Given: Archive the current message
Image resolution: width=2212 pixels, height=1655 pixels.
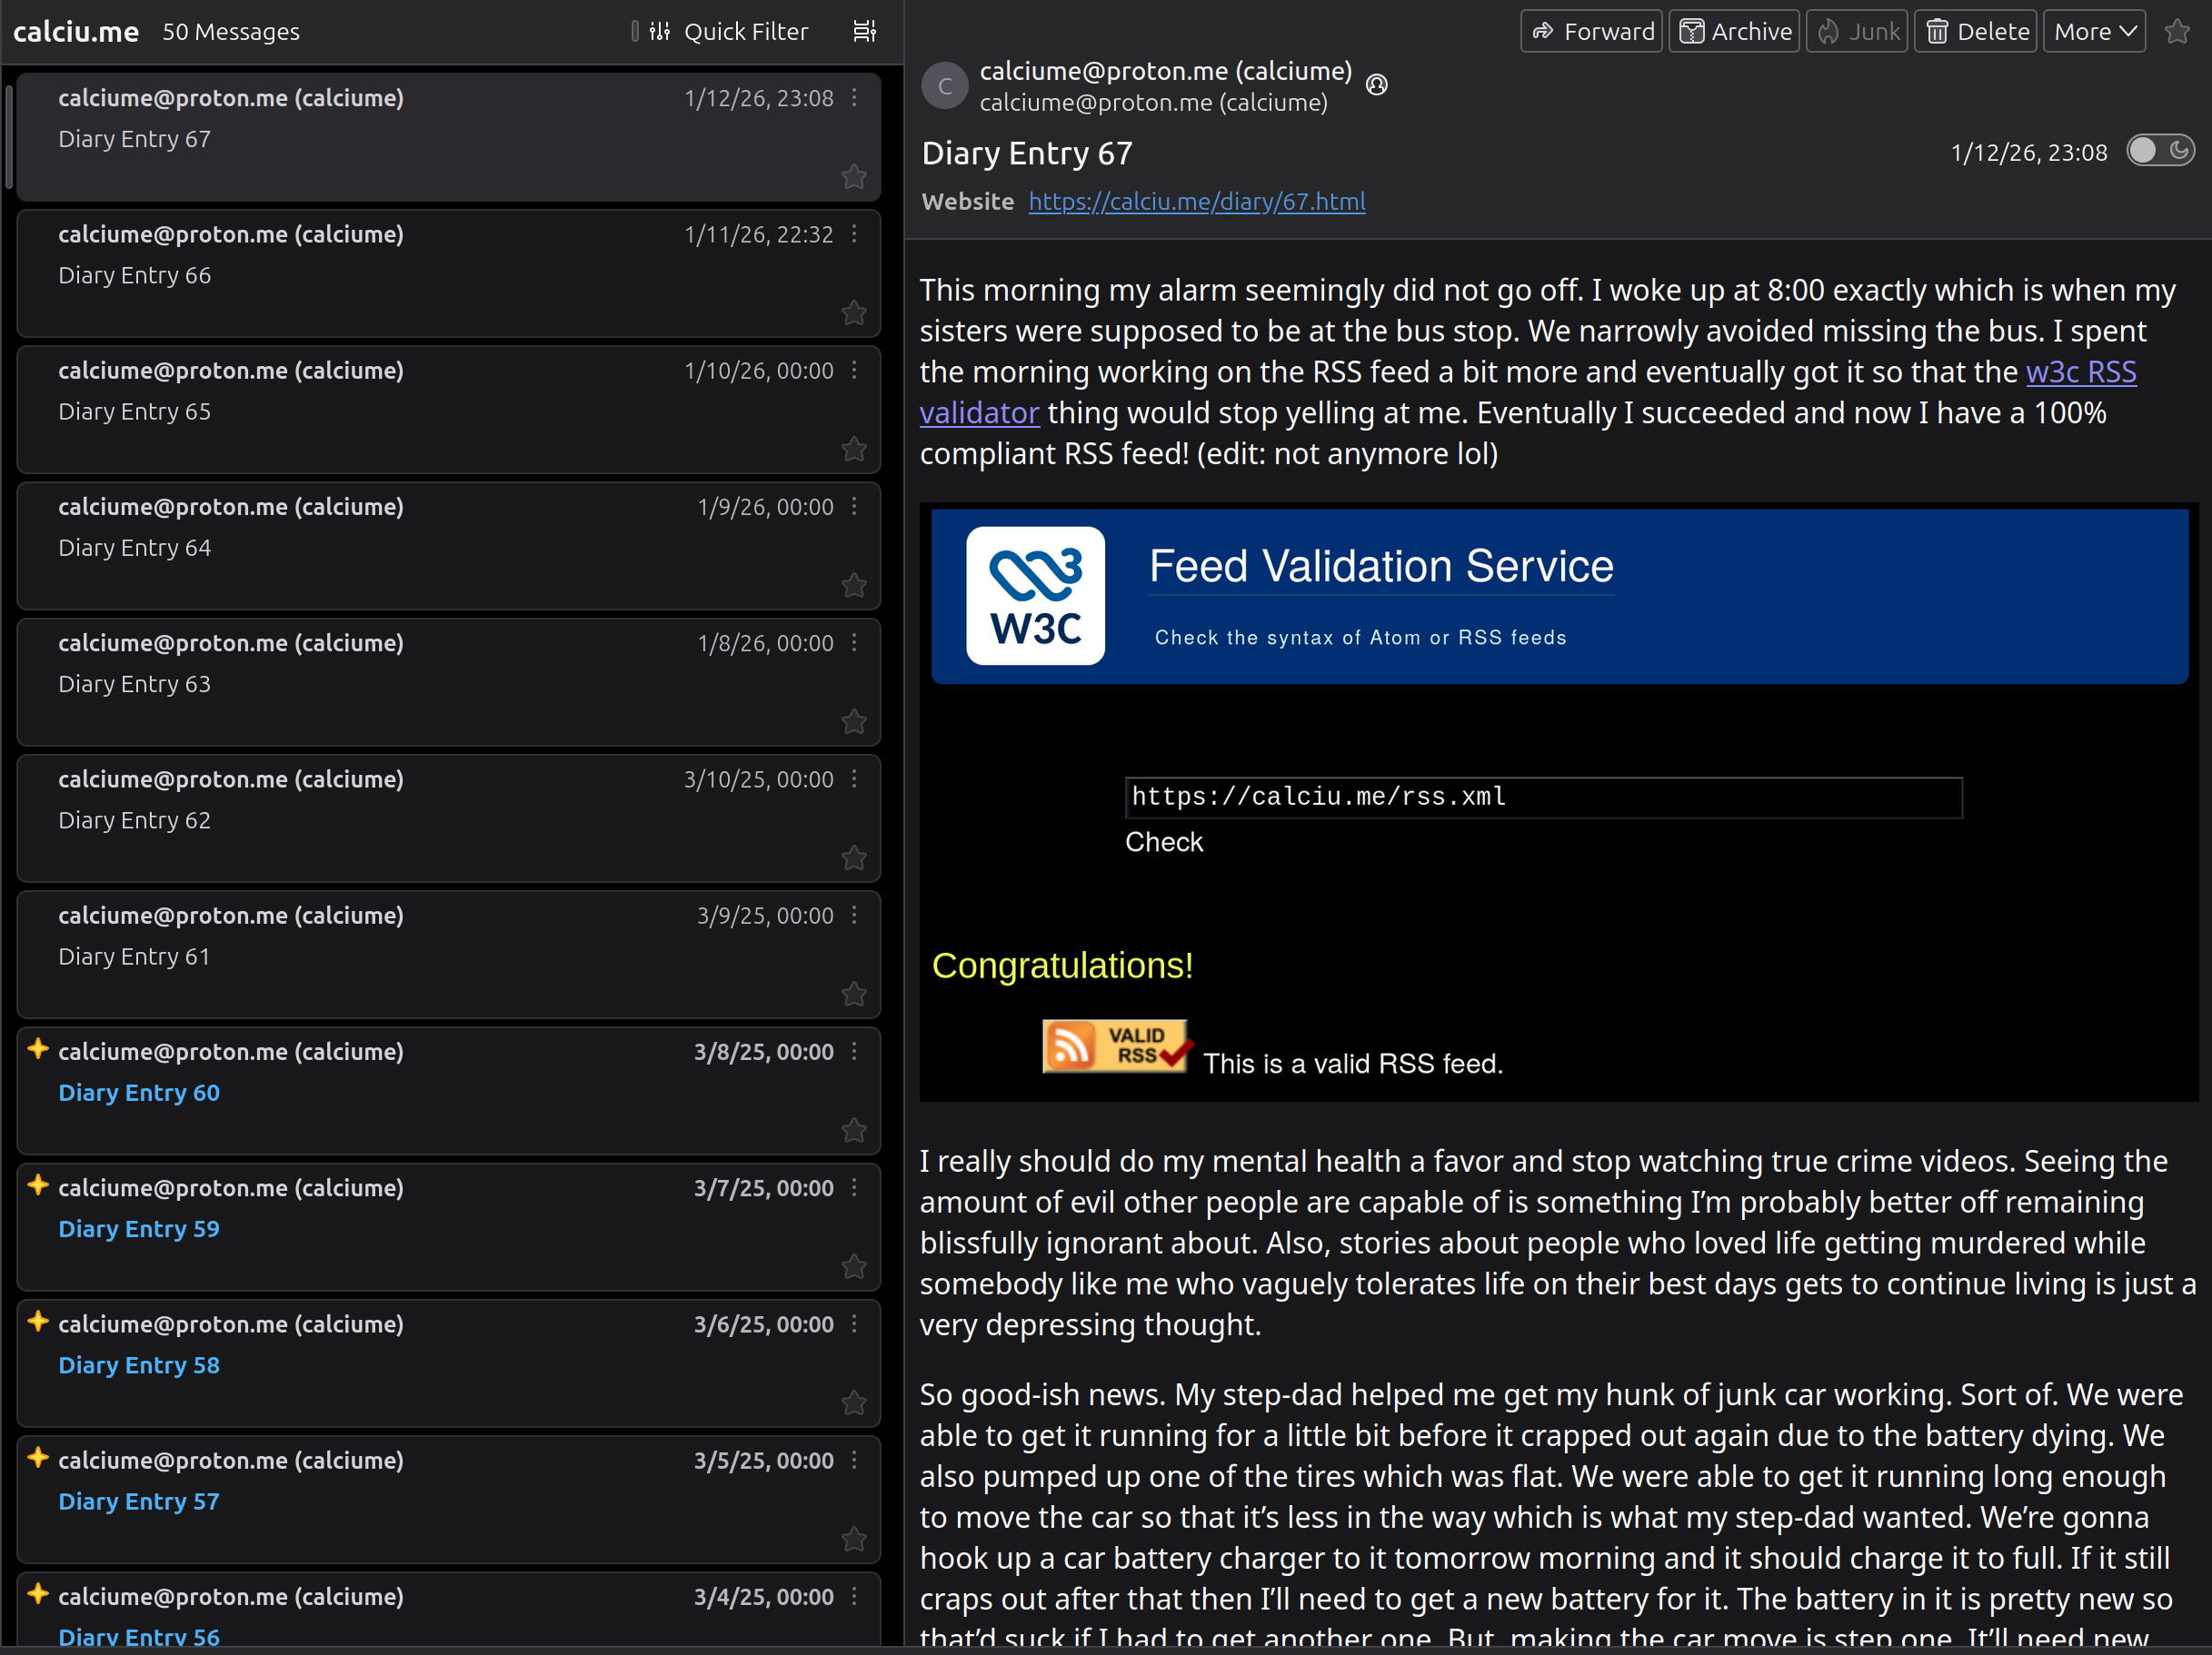Looking at the screenshot, I should (x=1733, y=31).
